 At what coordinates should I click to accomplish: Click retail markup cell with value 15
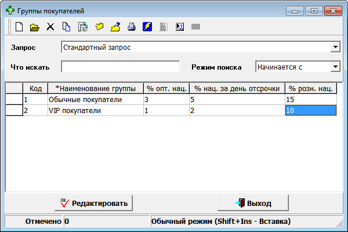point(311,99)
